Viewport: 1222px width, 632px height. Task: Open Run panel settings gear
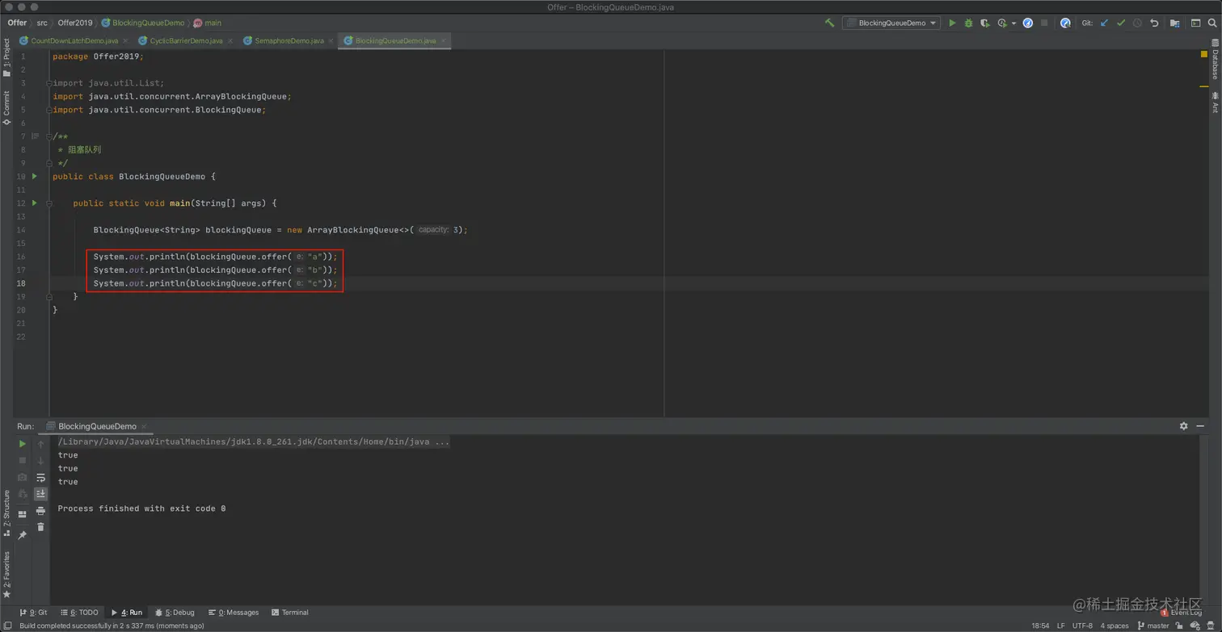[1183, 426]
